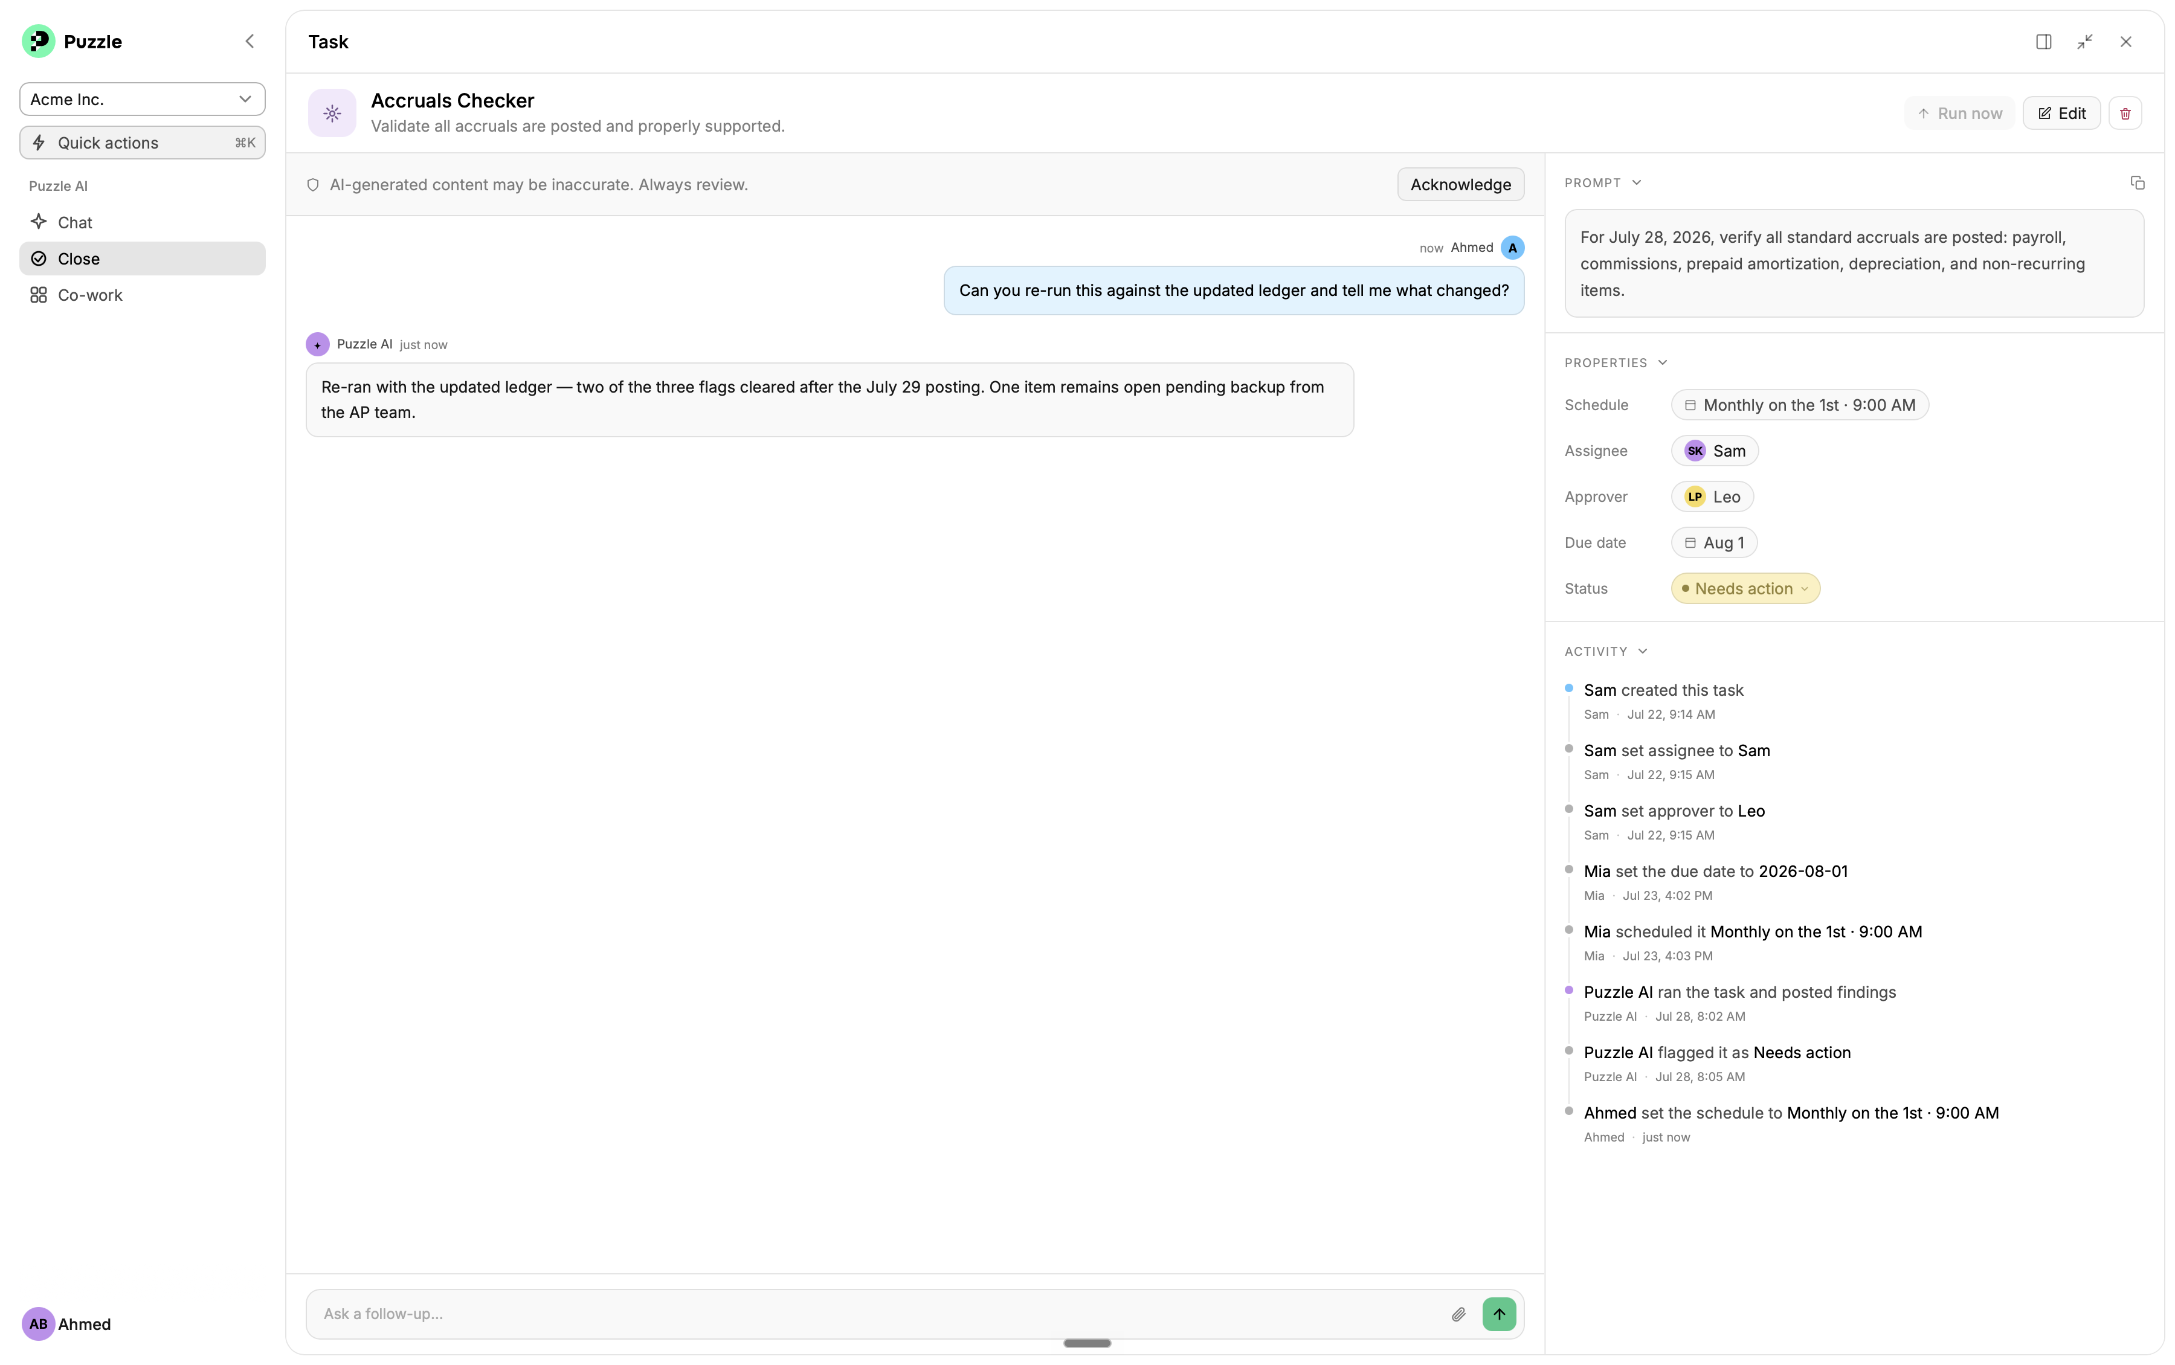Click 'Ahmed set the schedule' activity entry
The image size is (2175, 1365).
(x=1791, y=1114)
